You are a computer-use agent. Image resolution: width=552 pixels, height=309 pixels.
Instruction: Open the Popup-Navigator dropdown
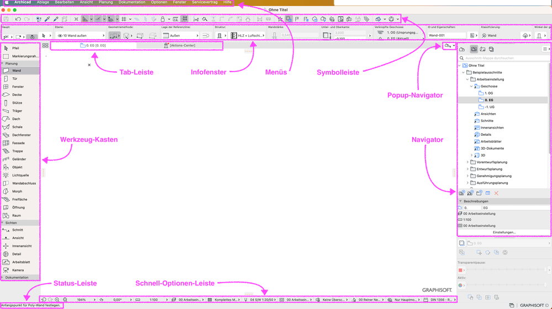point(450,46)
